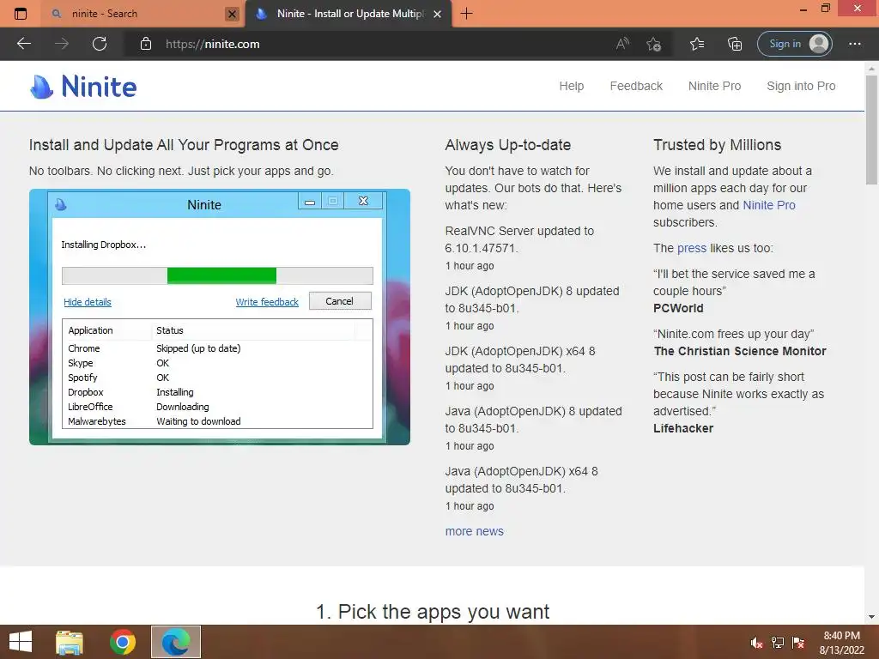Click Sign into Pro
The width and height of the screenshot is (879, 659).
point(801,86)
